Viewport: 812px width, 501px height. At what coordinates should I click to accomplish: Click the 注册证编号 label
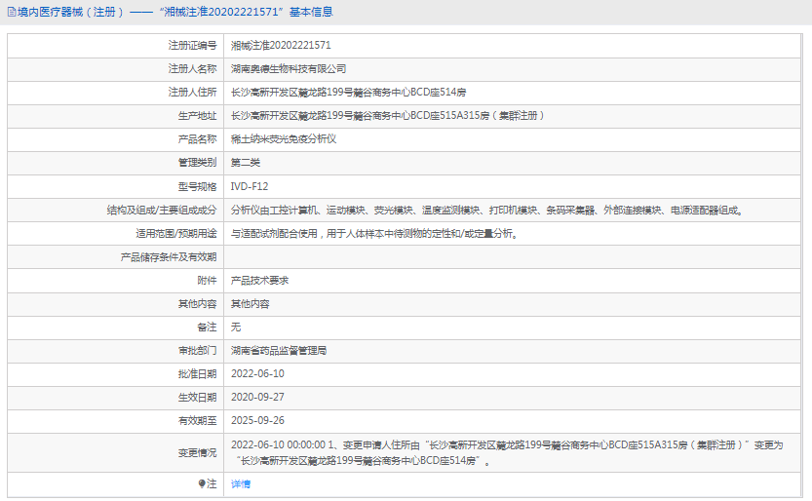[192, 46]
